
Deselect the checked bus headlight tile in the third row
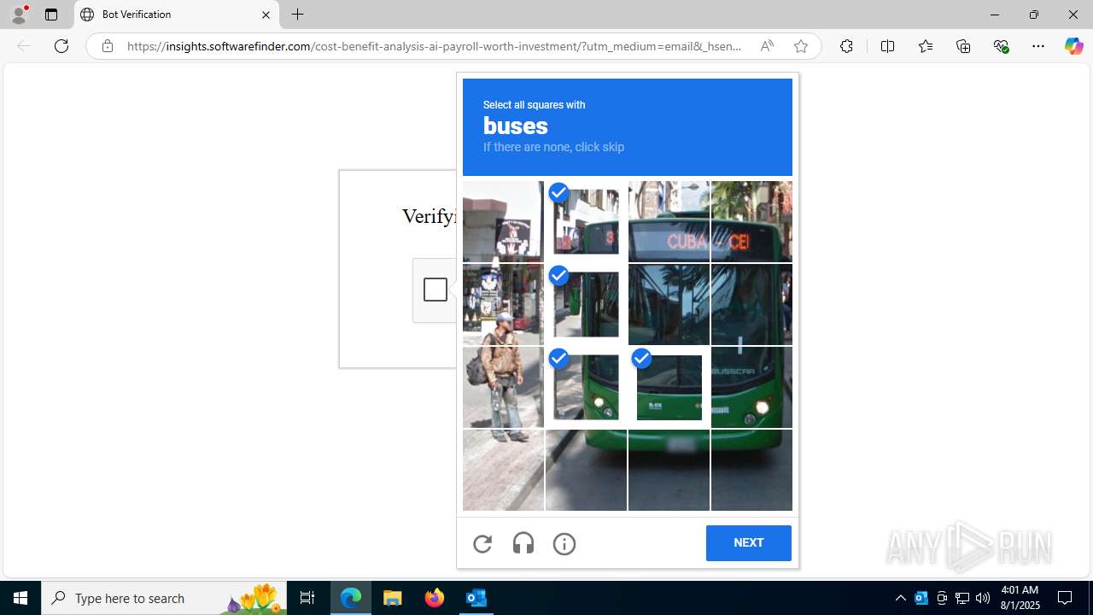pyautogui.click(x=586, y=387)
